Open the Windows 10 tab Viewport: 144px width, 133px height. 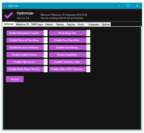click(x=22, y=25)
